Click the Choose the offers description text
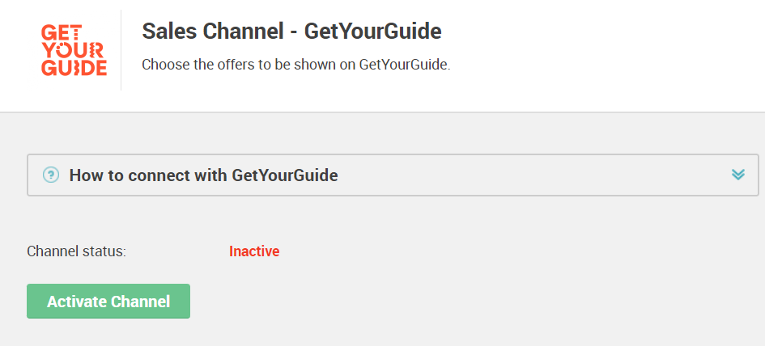 coord(296,65)
